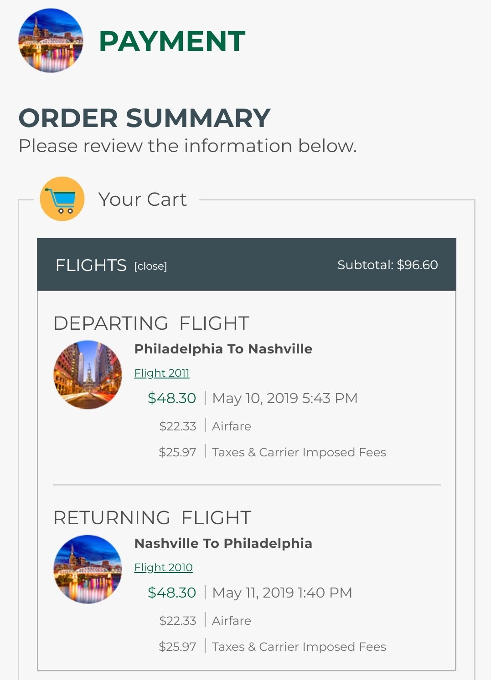491x680 pixels.
Task: Click the RETURNING FLIGHT section heading
Action: 152,518
